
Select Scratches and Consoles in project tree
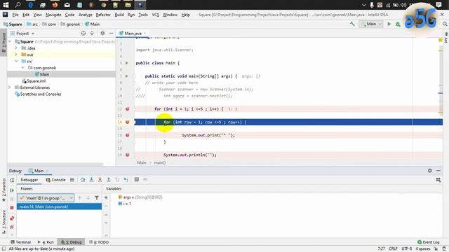click(38, 94)
